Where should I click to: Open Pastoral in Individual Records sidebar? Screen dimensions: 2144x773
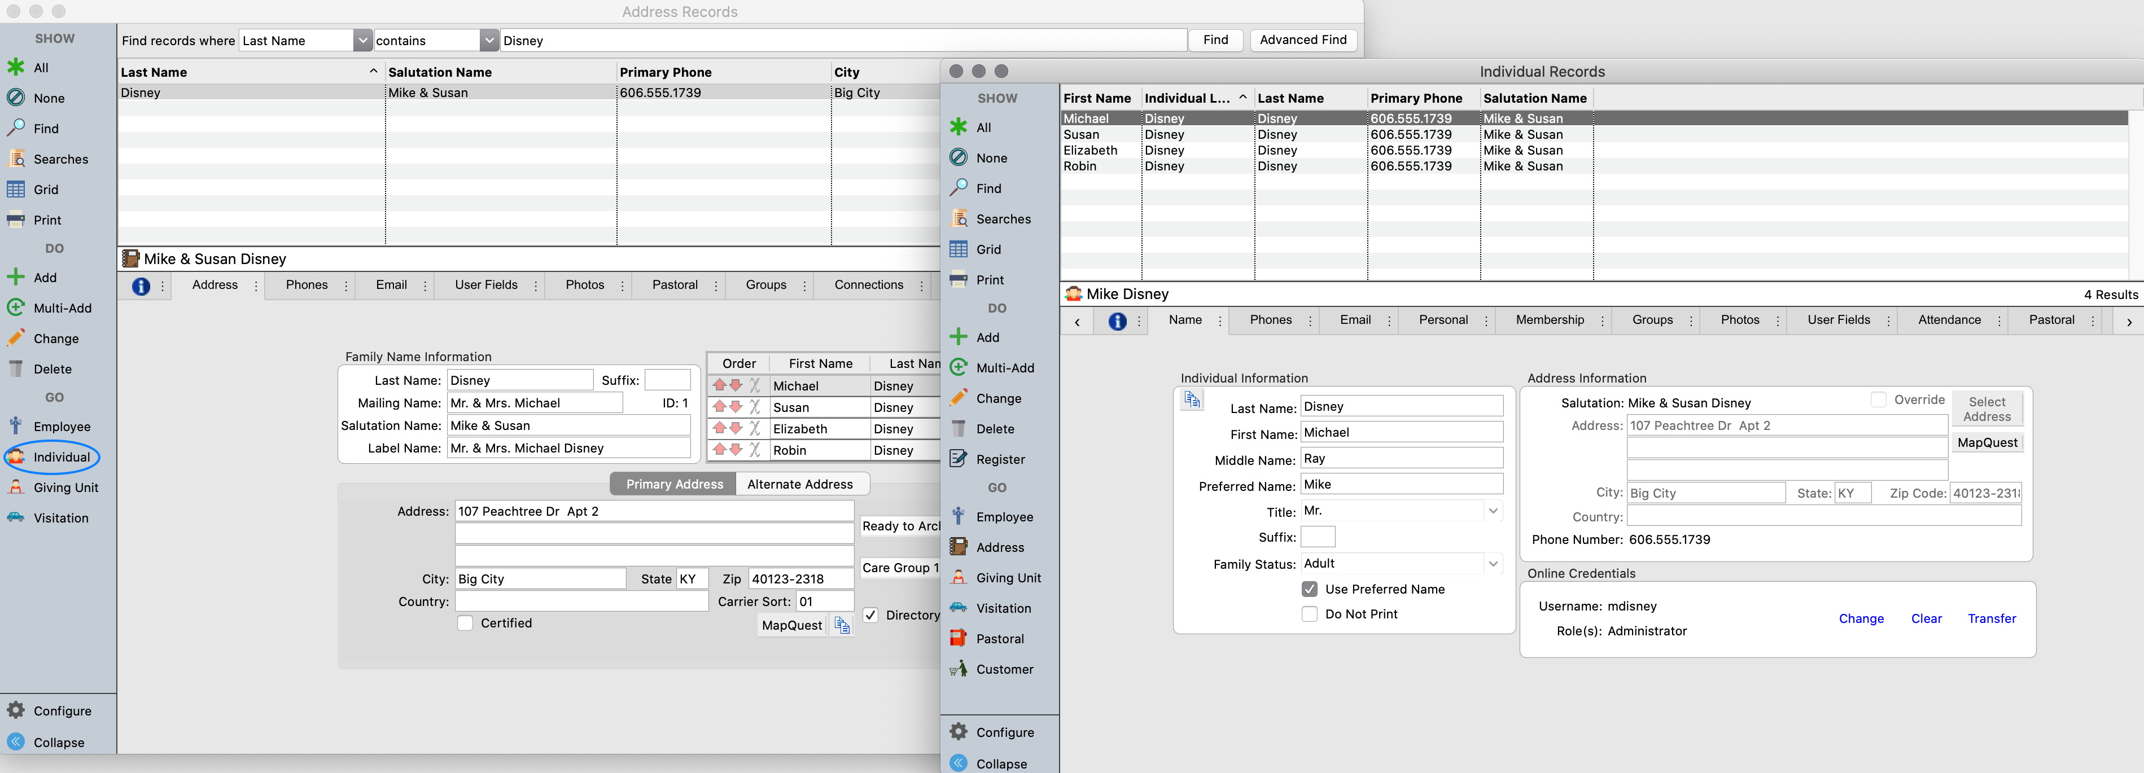[x=999, y=638]
